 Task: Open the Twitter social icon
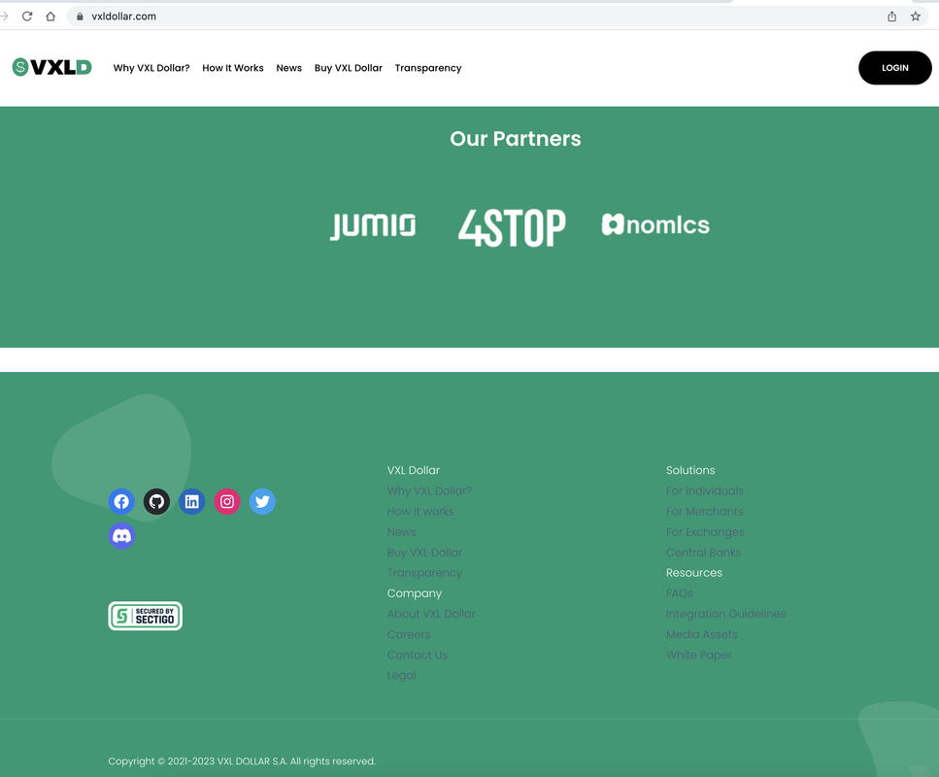[262, 501]
